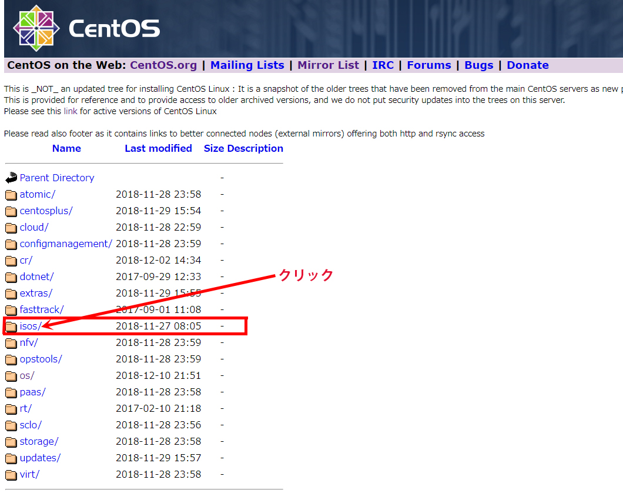This screenshot has height=493, width=623.
Task: Click the folder icon beside fasttrack/
Action: click(11, 310)
